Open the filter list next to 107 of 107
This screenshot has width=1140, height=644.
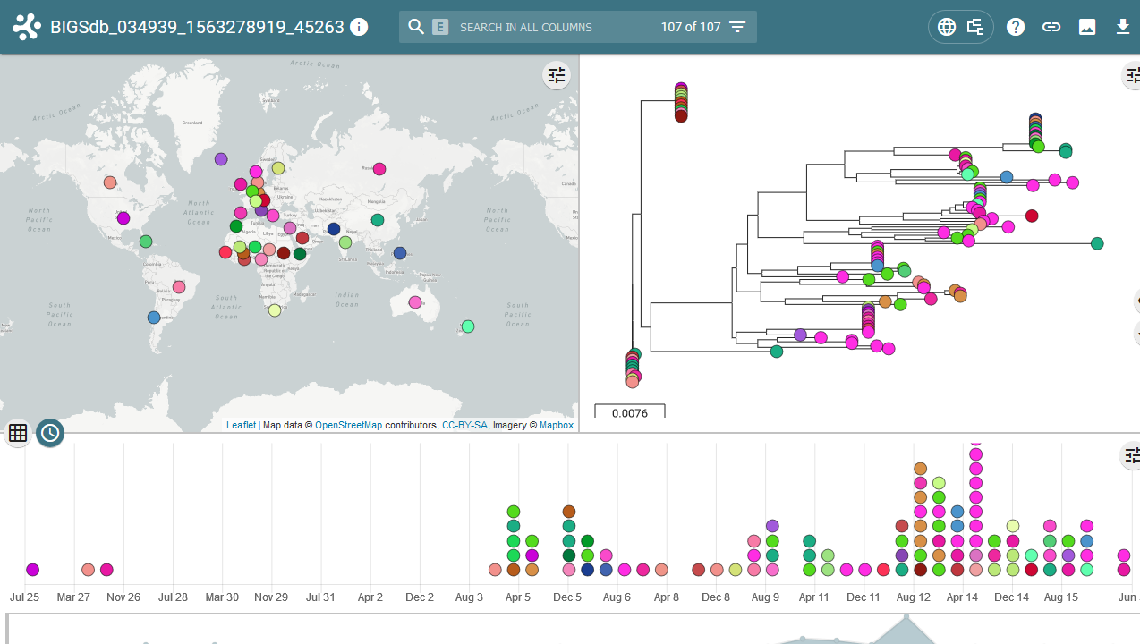[x=737, y=27]
